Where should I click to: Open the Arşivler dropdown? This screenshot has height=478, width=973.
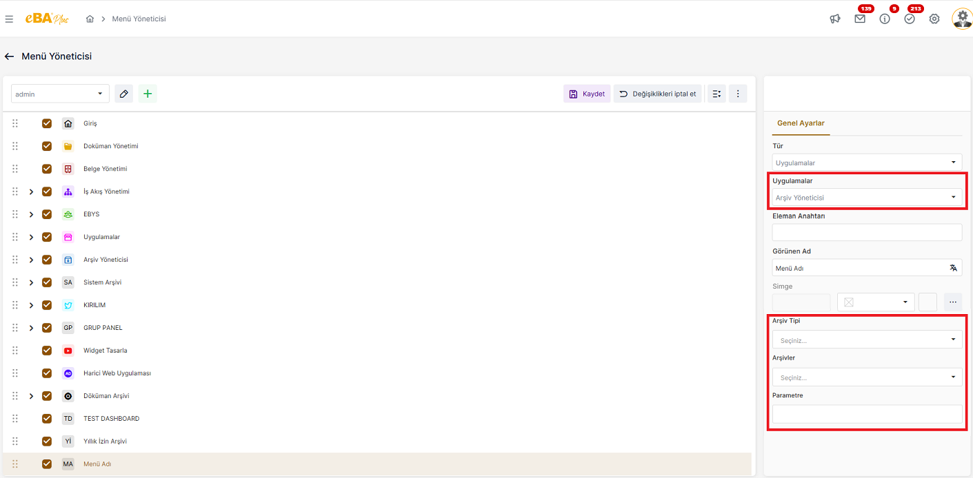[867, 377]
